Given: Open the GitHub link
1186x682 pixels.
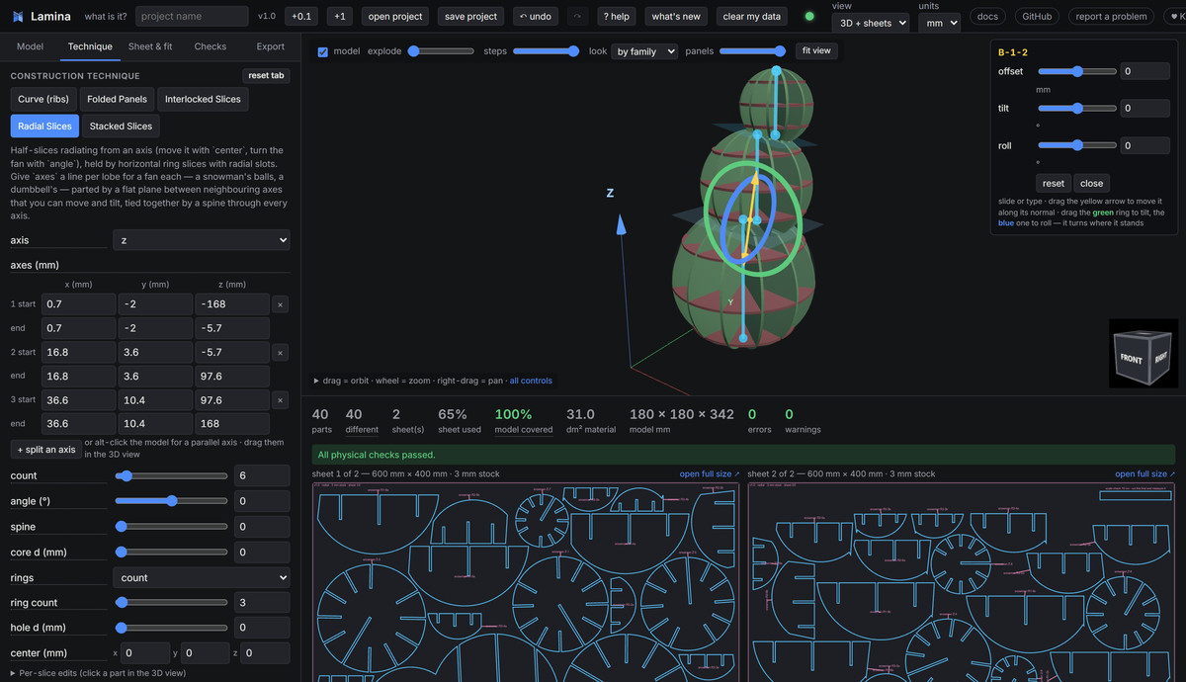Looking at the screenshot, I should click(1037, 17).
